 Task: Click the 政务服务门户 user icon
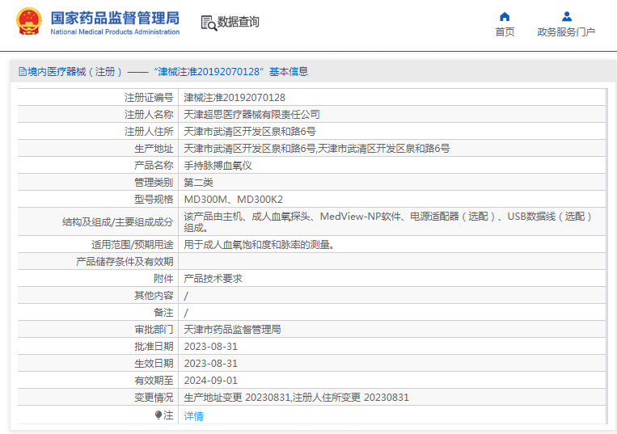click(x=567, y=16)
